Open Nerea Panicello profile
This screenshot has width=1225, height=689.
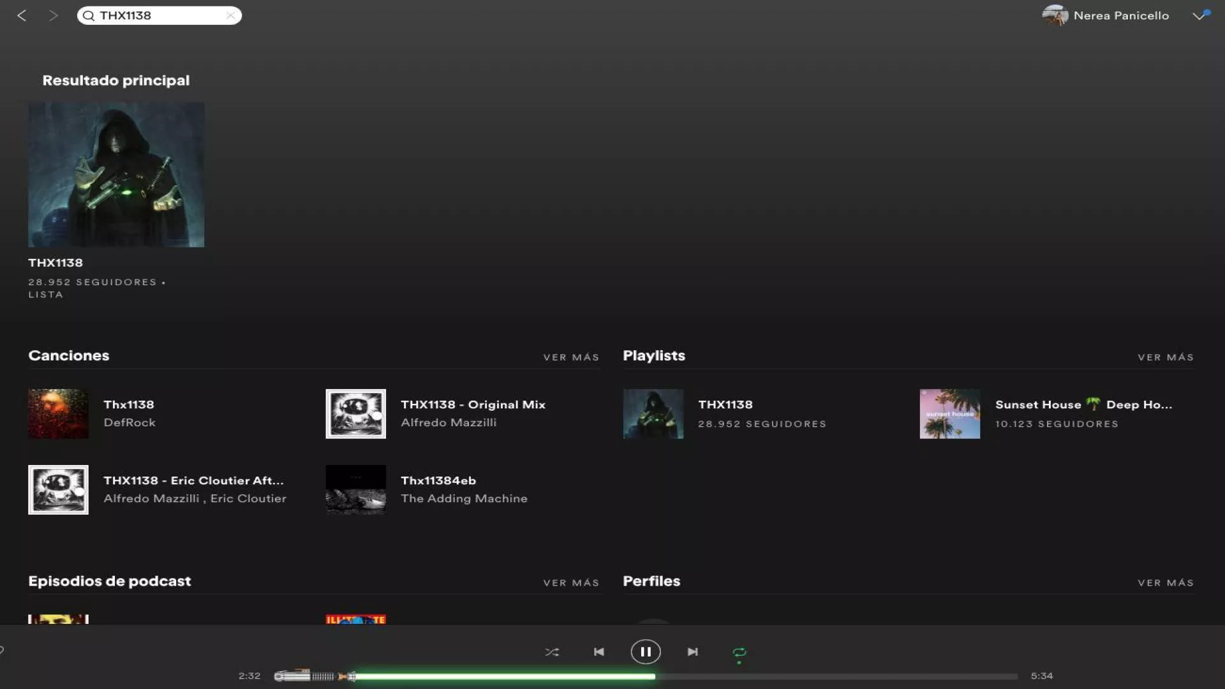(1120, 15)
